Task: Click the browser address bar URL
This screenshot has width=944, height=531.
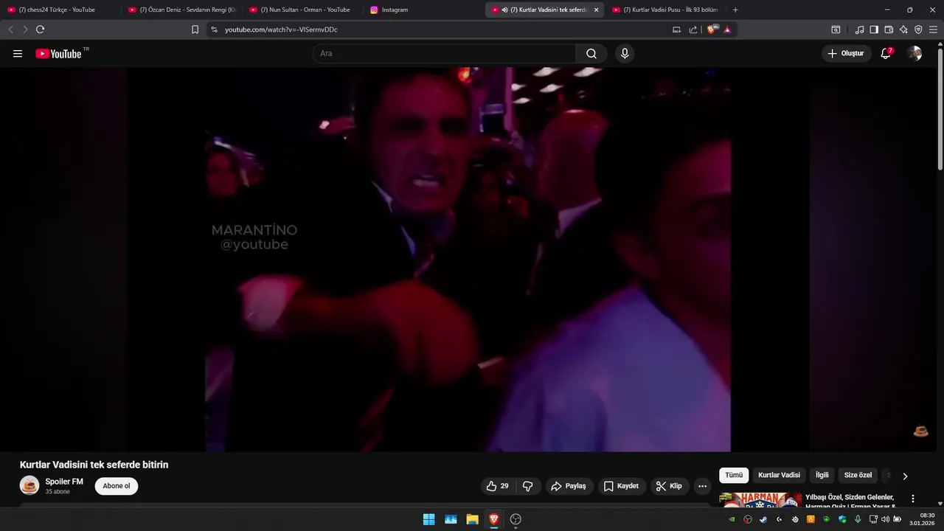Action: point(281,29)
